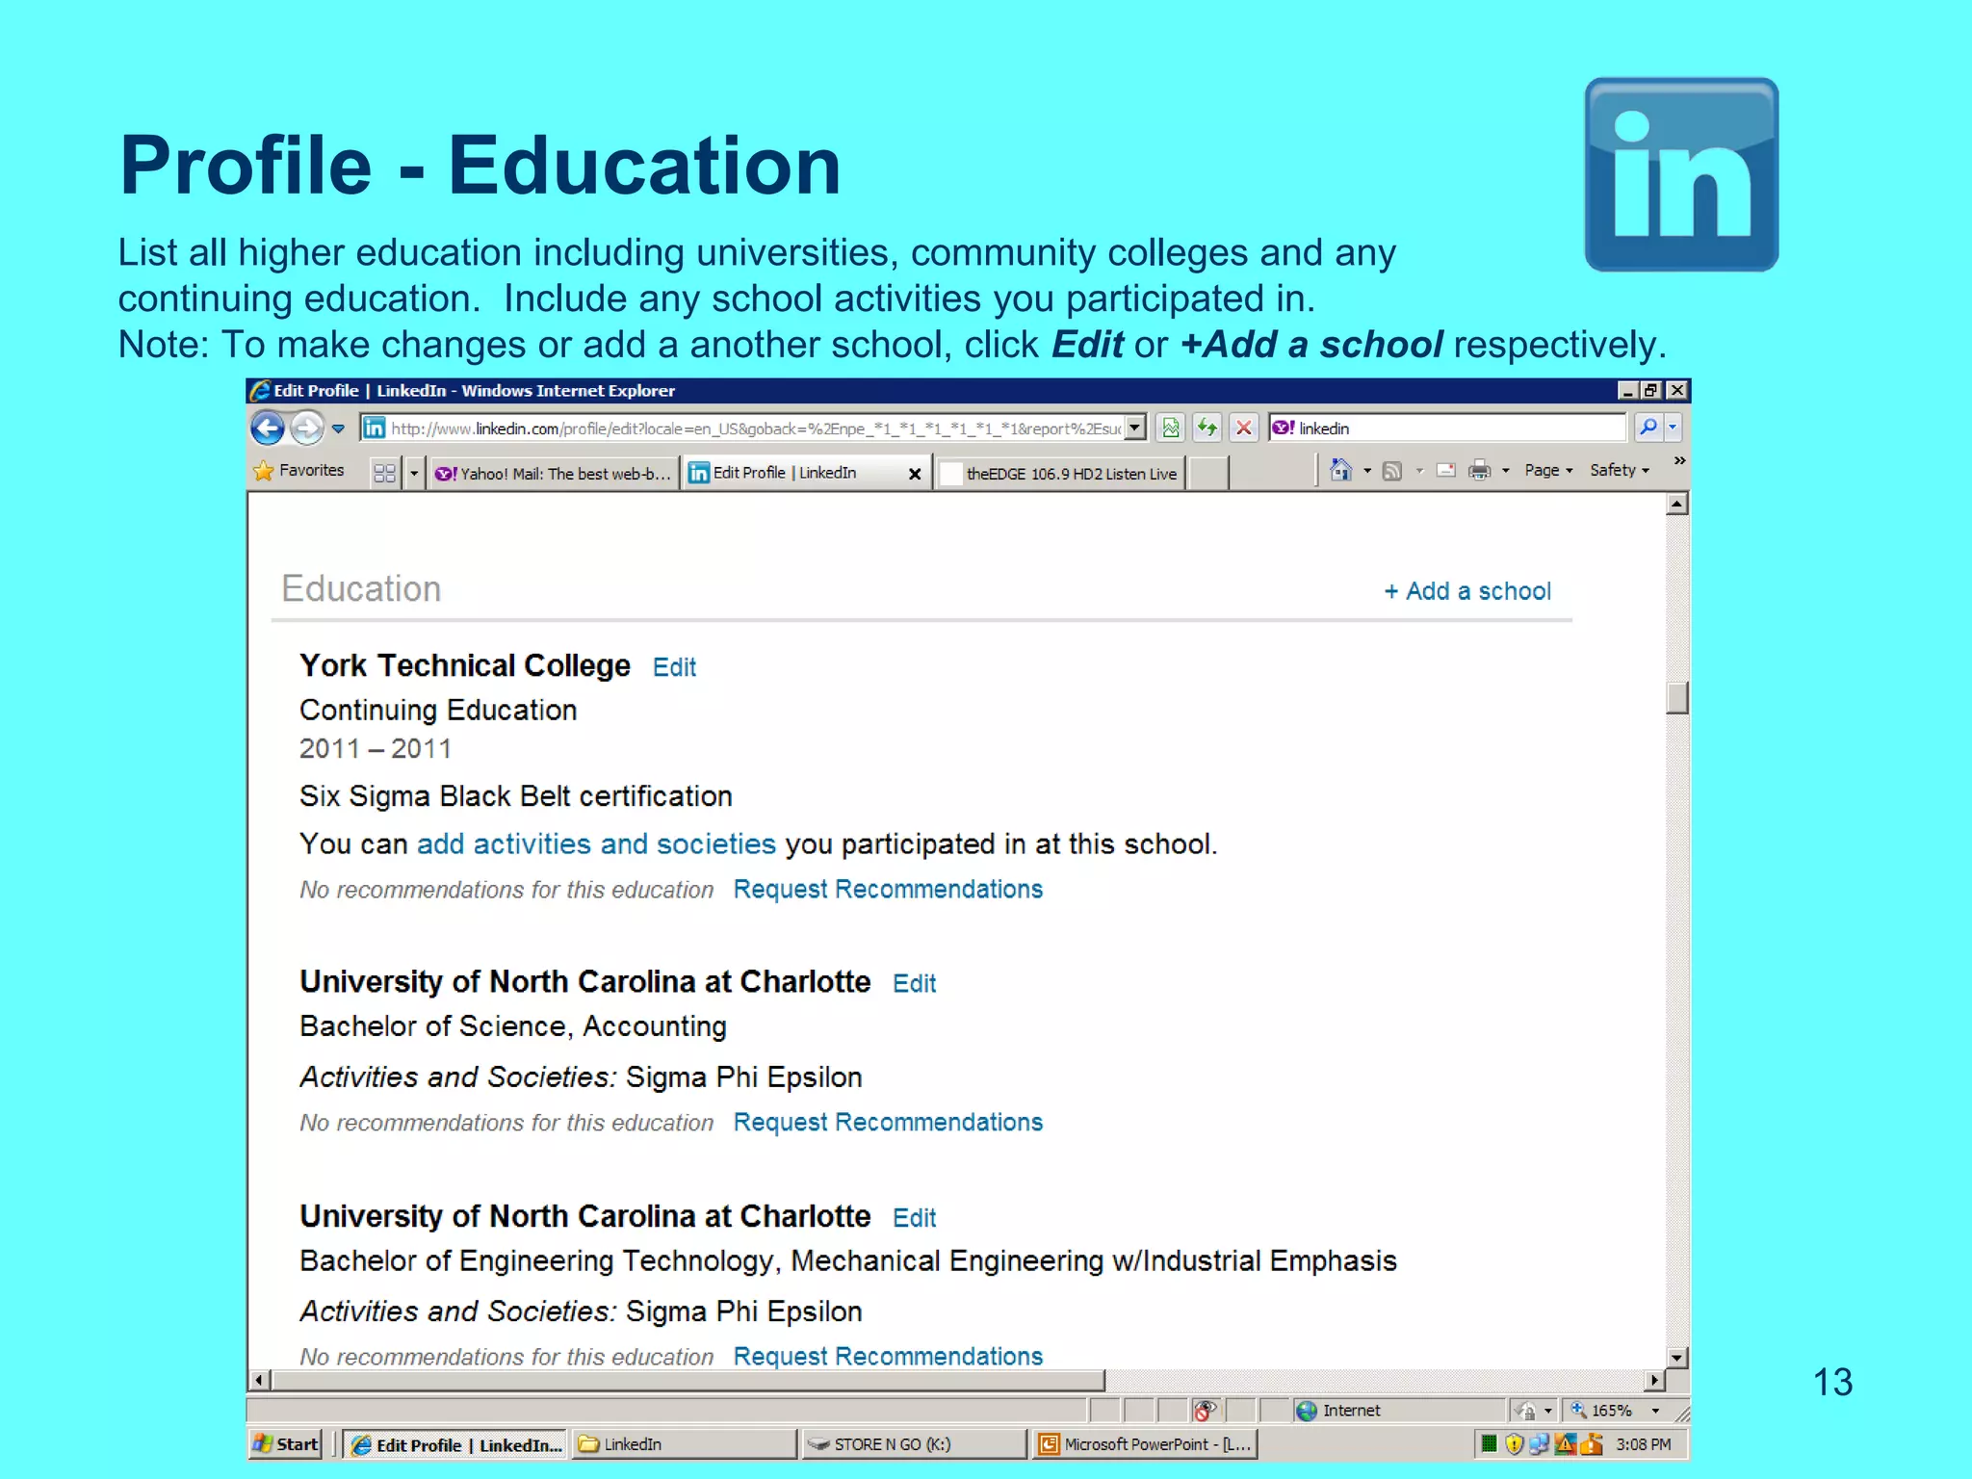
Task: Click the + Add a school link
Action: (x=1467, y=591)
